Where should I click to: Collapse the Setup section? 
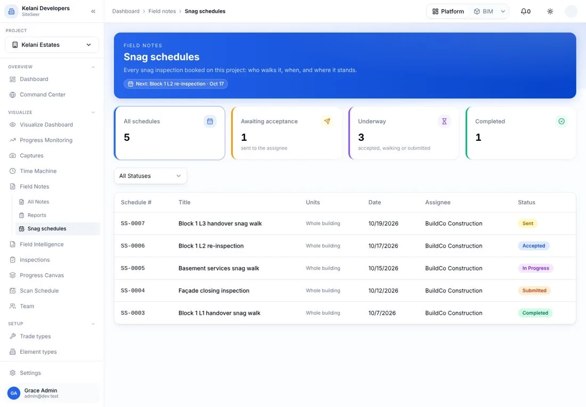[x=93, y=324]
